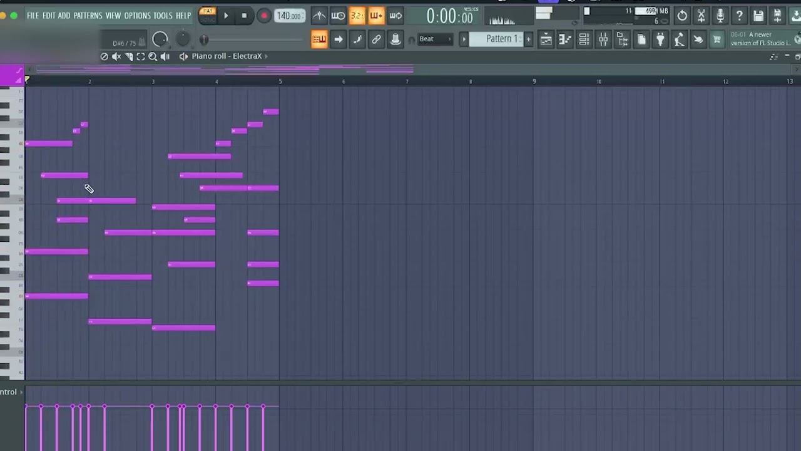
Task: Open the TOOLS menu
Action: point(163,16)
